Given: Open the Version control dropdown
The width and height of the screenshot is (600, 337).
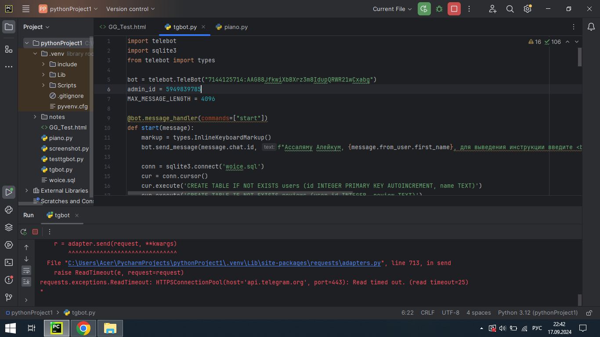Looking at the screenshot, I should 130,9.
